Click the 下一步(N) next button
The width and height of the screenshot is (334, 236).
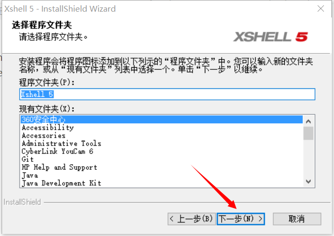(241, 219)
